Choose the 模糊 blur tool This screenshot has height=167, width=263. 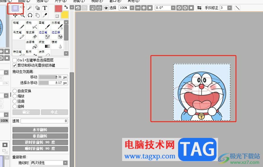(x=57, y=44)
